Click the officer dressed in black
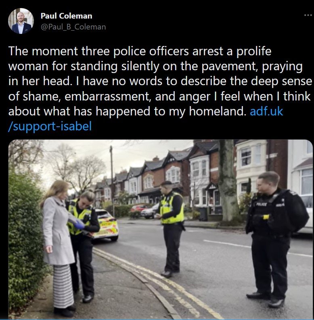Screen dimensions: 314x320 (274, 238)
